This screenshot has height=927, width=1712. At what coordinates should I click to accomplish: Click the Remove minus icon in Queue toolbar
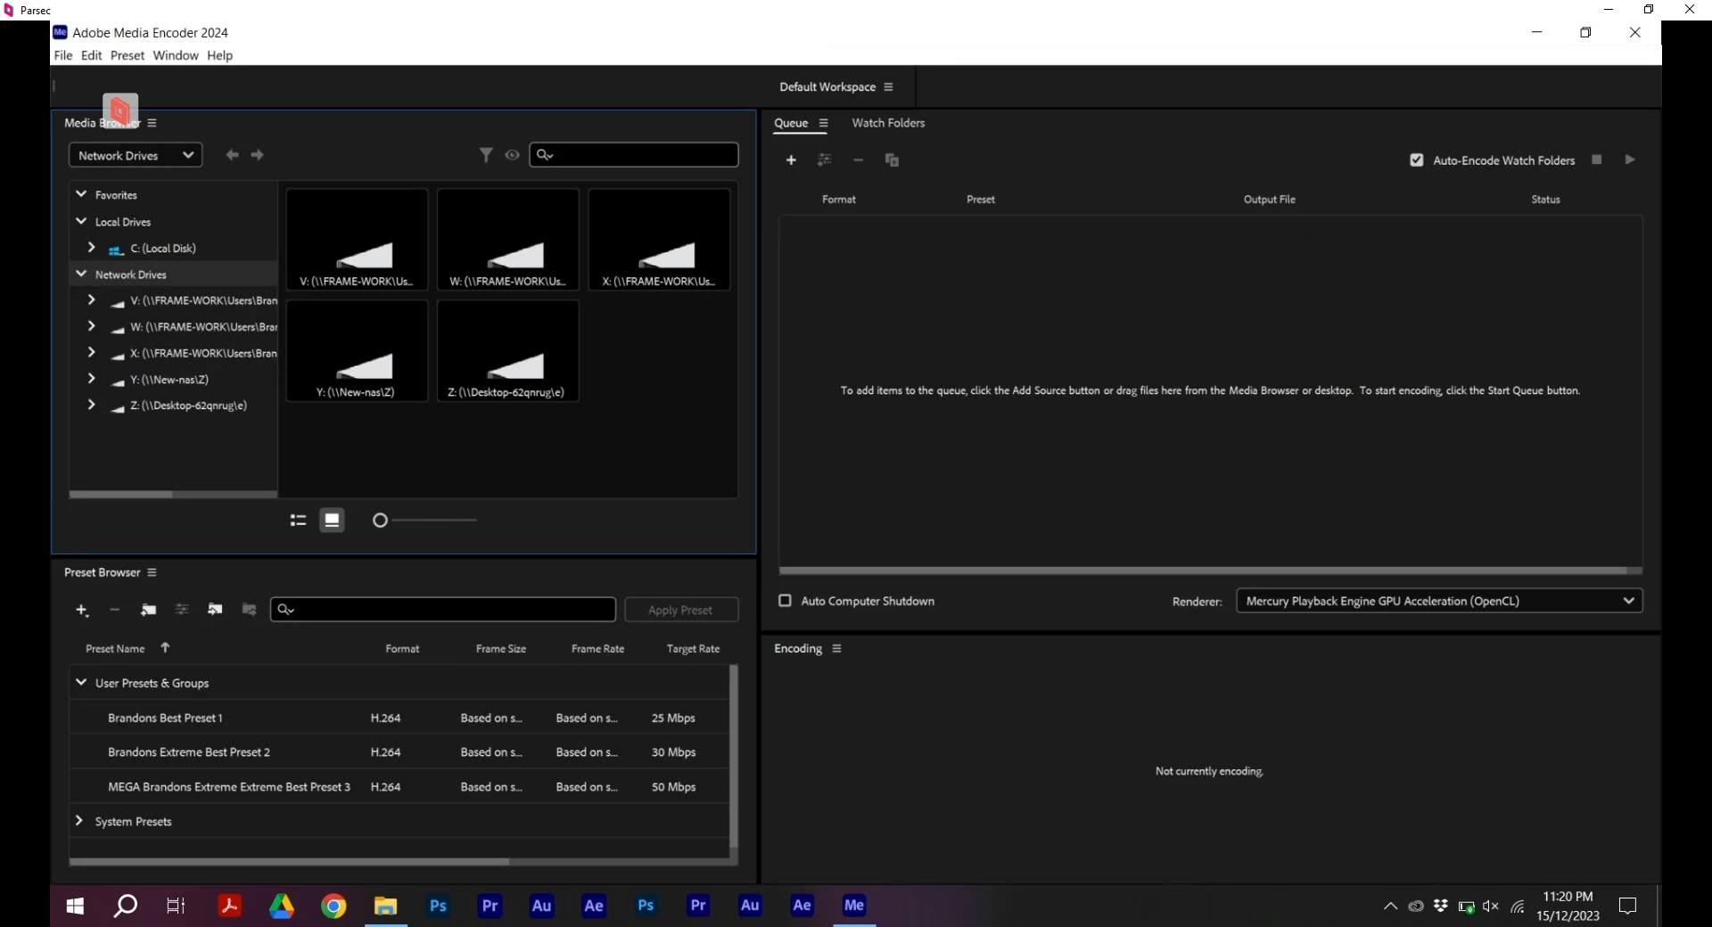(858, 160)
